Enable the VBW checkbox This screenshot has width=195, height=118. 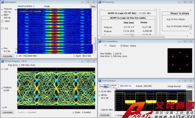(x=3, y=21)
